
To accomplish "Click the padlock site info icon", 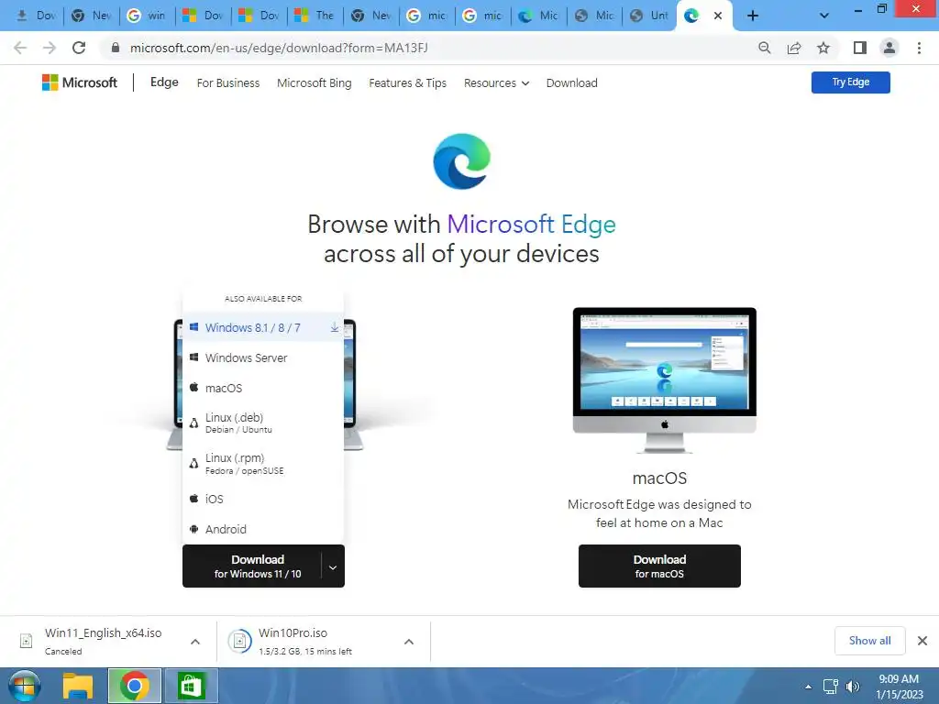I will (116, 48).
